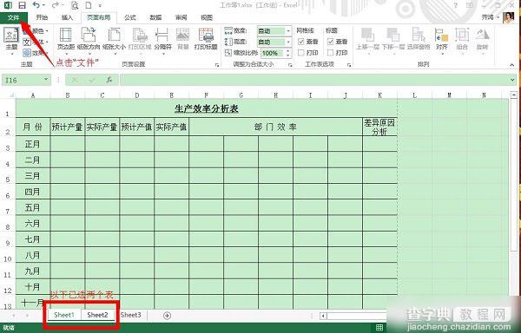Open print preview from quick access toolbar
The image size is (521, 333).
[x=75, y=5]
